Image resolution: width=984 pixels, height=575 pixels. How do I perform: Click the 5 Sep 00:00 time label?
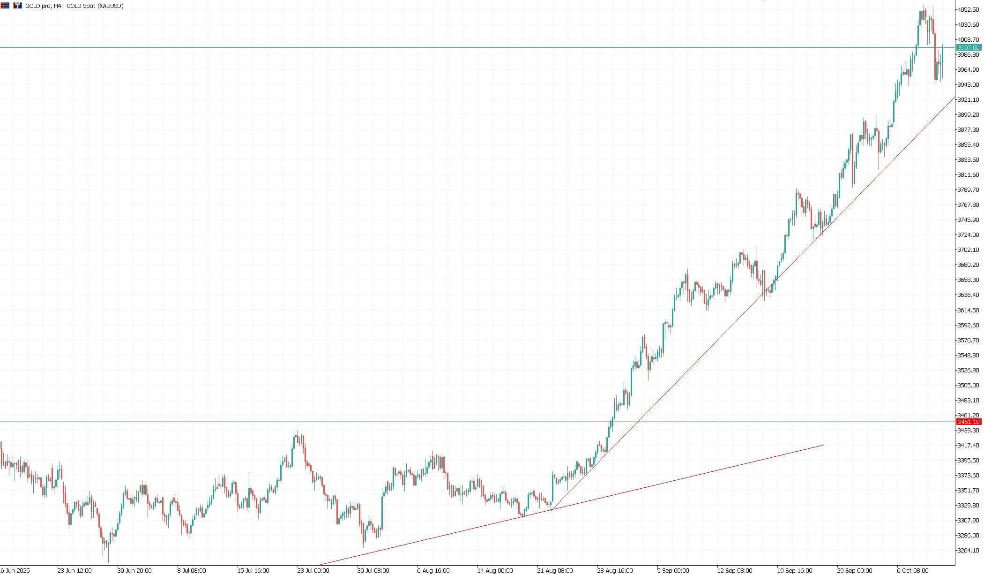[x=673, y=571]
